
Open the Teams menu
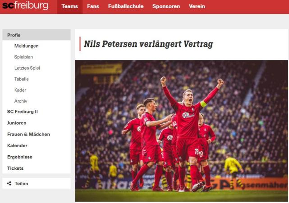70,6
